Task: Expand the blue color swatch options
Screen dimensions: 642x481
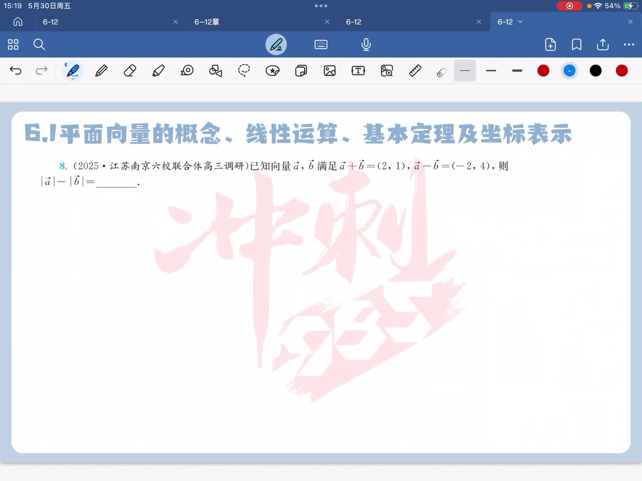Action: pyautogui.click(x=569, y=71)
